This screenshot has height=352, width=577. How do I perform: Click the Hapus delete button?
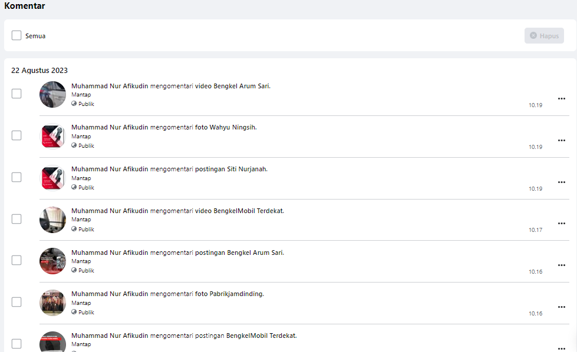(x=544, y=36)
